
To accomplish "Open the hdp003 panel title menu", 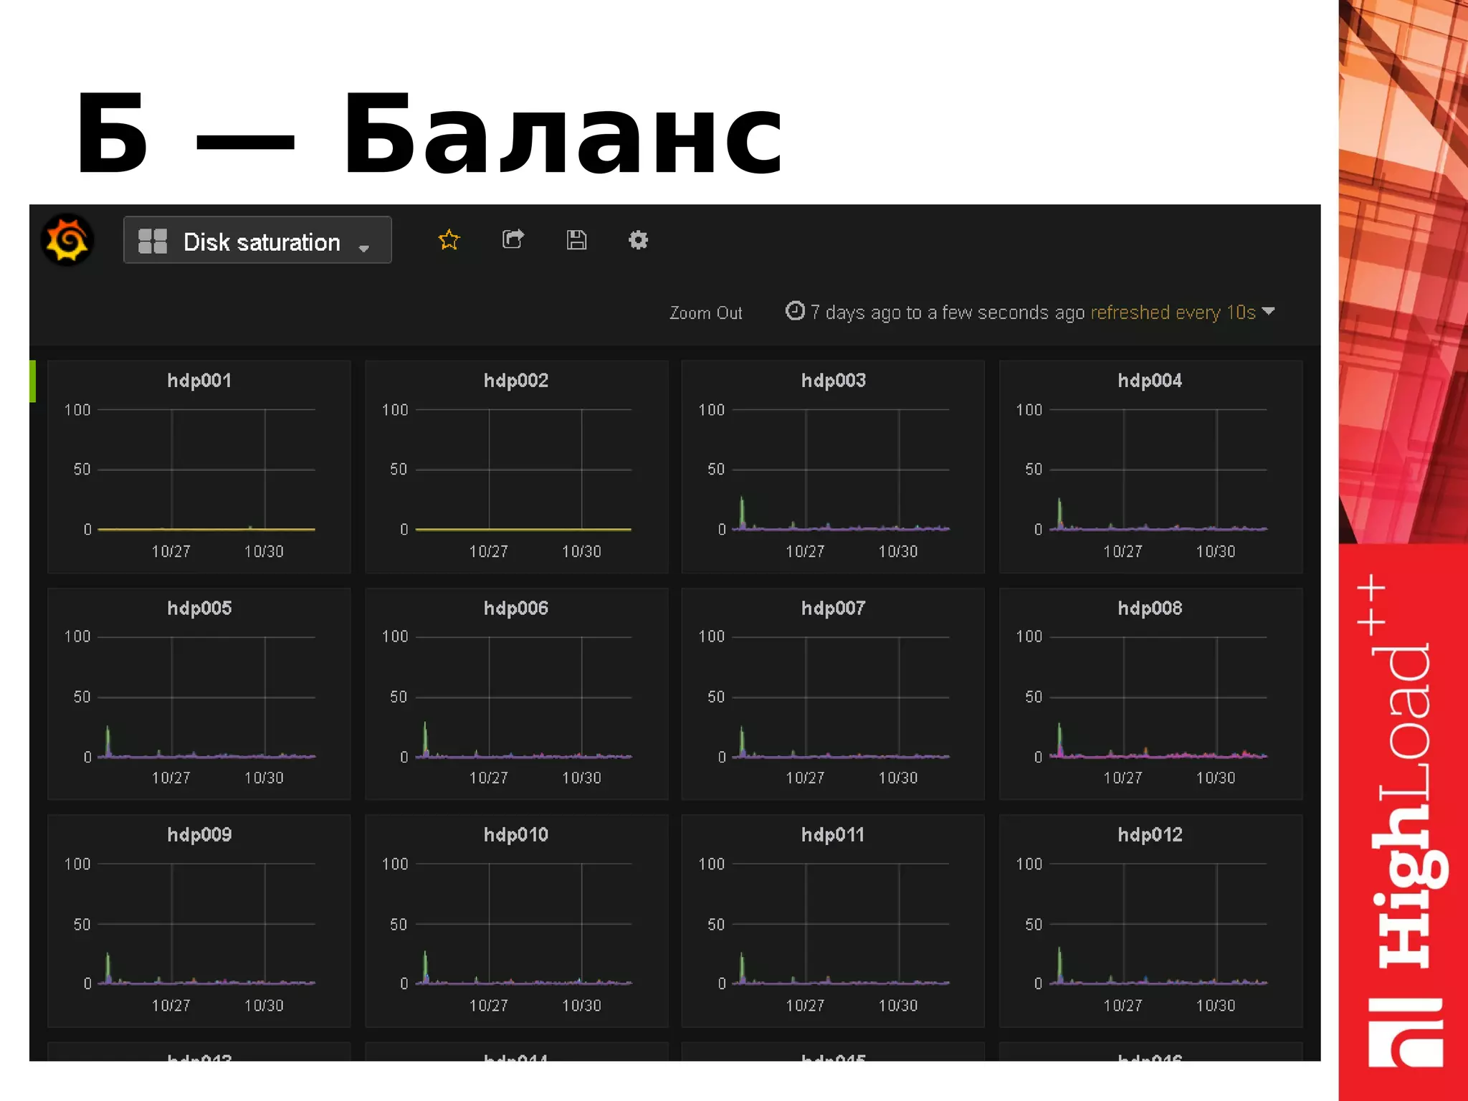I will pos(834,381).
